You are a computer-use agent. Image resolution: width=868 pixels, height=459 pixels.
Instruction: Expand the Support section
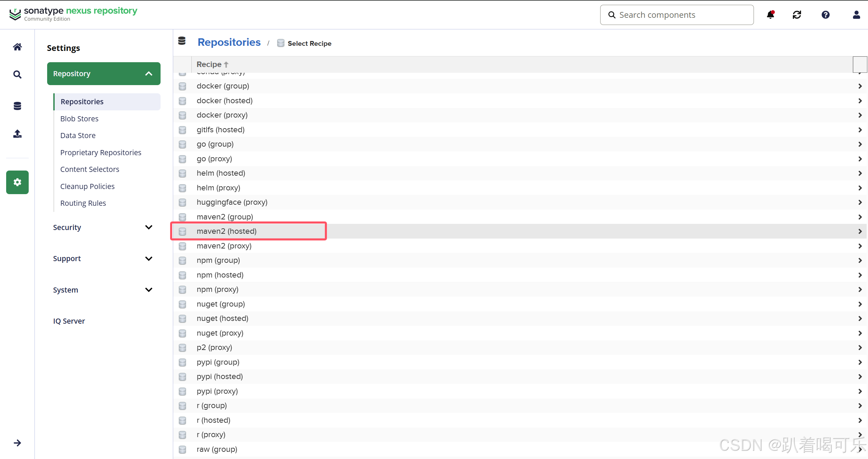(149, 259)
